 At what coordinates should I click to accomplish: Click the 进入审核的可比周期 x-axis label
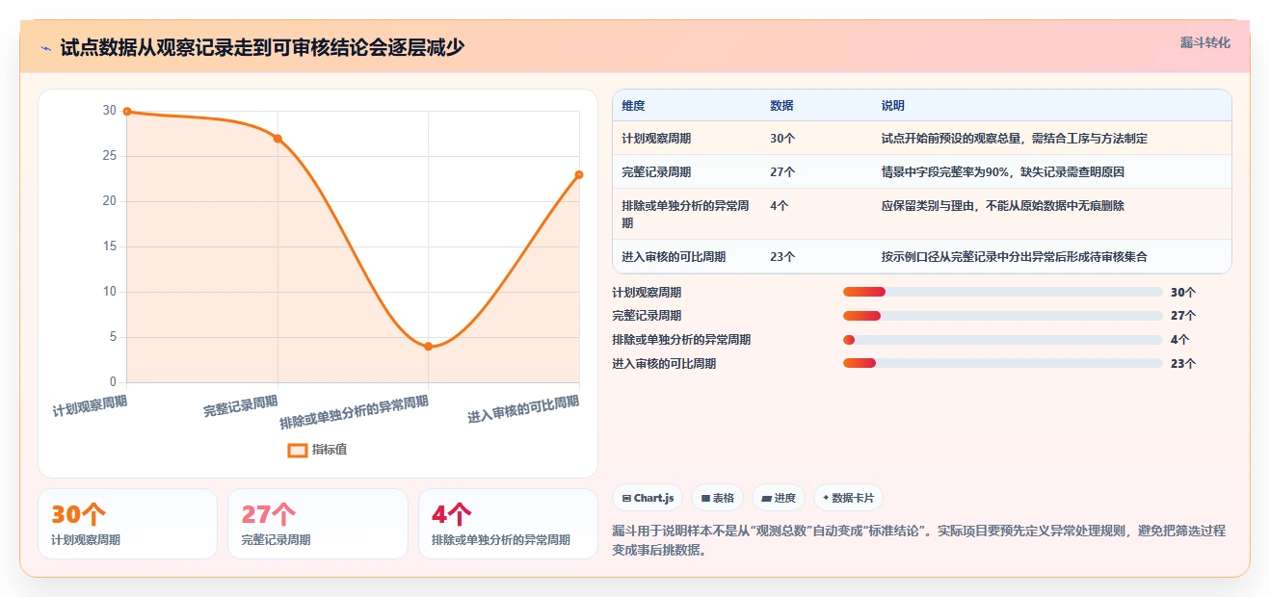[523, 409]
